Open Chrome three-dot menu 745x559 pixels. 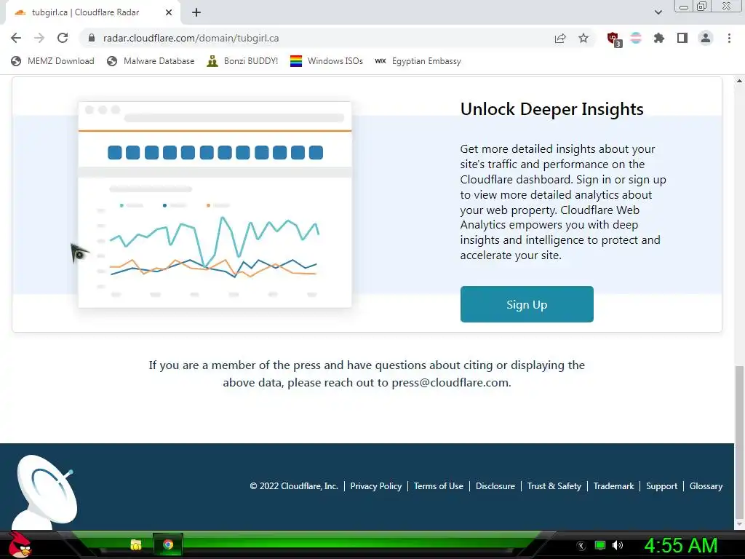(729, 38)
